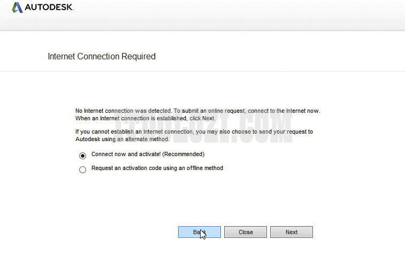405x255 pixels.
Task: Click the 'Internet Connection Required' heading
Action: [102, 57]
